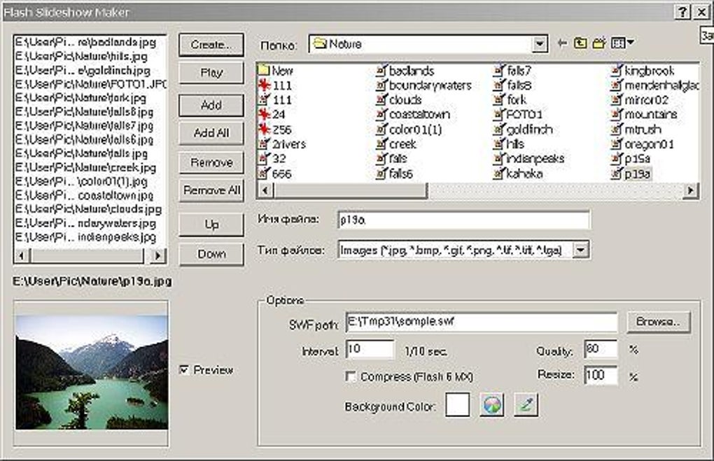Select creek.jpg in the slideshow list
This screenshot has width=714, height=461.
[x=85, y=167]
